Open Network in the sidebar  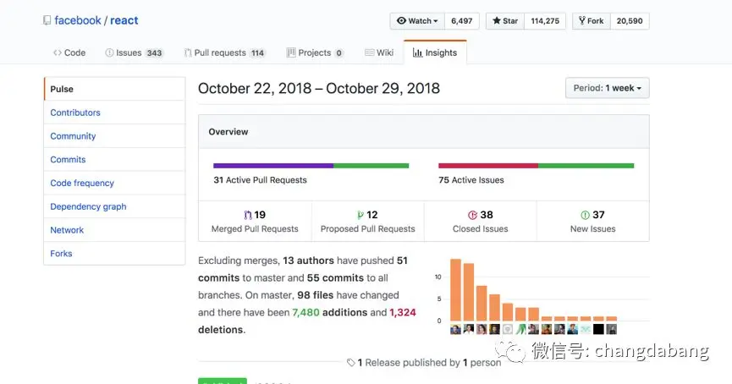click(x=114, y=230)
